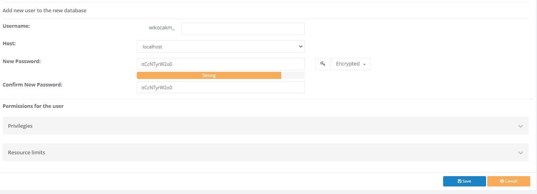Expand the Resource limits section heading
The width and height of the screenshot is (537, 194).
[26, 152]
